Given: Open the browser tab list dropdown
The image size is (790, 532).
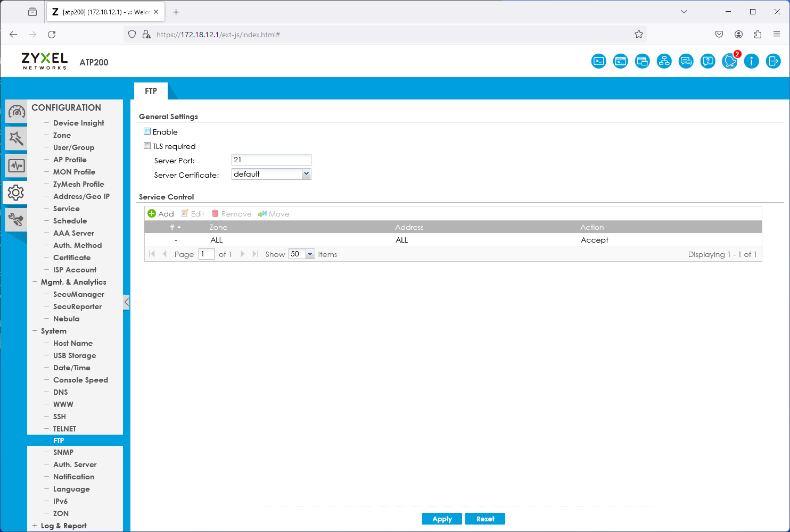Looking at the screenshot, I should tap(684, 12).
